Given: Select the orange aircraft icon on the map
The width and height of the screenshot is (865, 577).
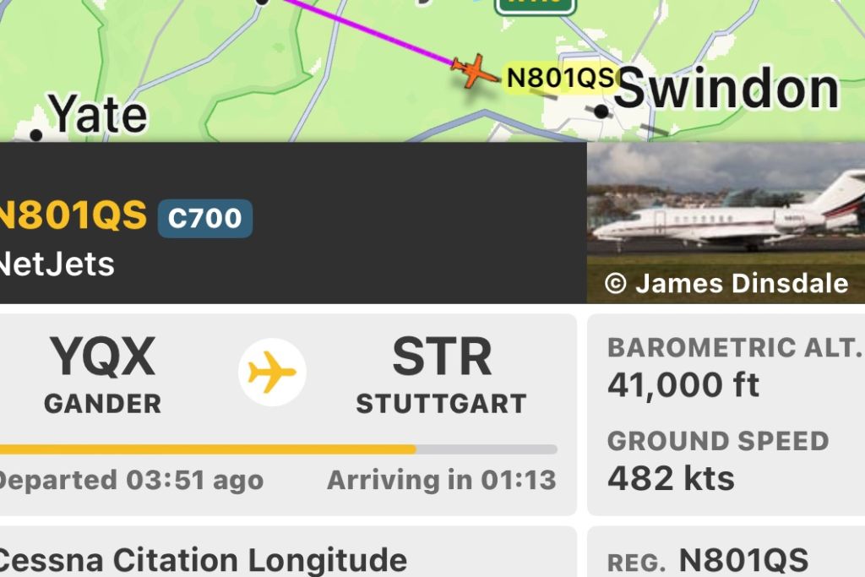Looking at the screenshot, I should [x=475, y=73].
